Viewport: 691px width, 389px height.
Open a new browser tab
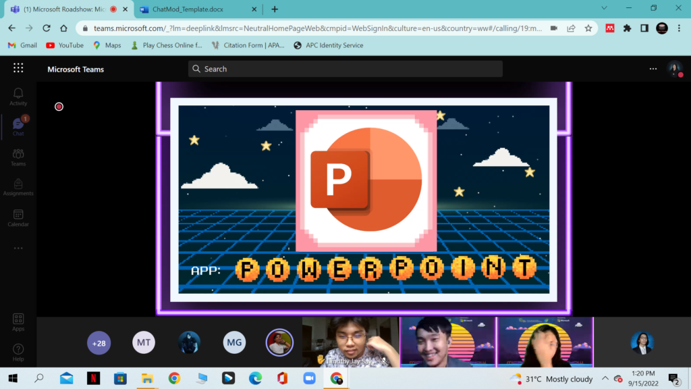coord(275,9)
